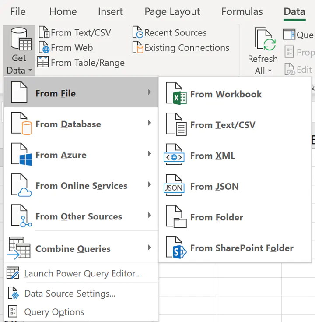315x322 pixels.
Task: Open Recent Sources clock icon
Action: (x=137, y=32)
